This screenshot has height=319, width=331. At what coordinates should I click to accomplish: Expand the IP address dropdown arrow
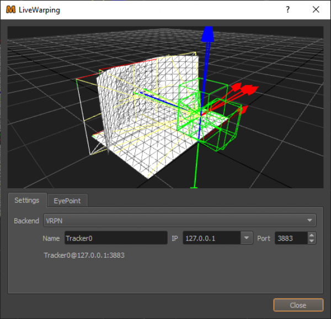(x=246, y=238)
